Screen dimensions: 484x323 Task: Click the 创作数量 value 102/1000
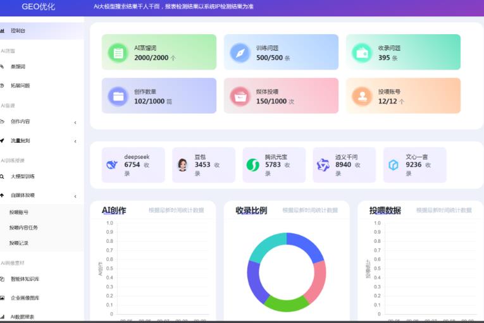[149, 101]
